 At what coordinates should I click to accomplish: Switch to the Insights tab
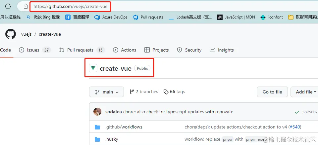(222, 50)
